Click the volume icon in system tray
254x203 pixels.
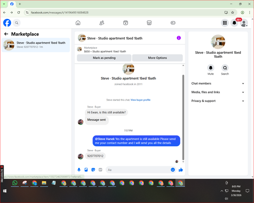tap(227, 198)
